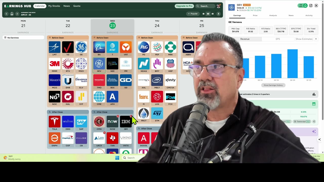The image size is (324, 182).
Task: Open the weather widget on the taskbar
Action: point(13,158)
